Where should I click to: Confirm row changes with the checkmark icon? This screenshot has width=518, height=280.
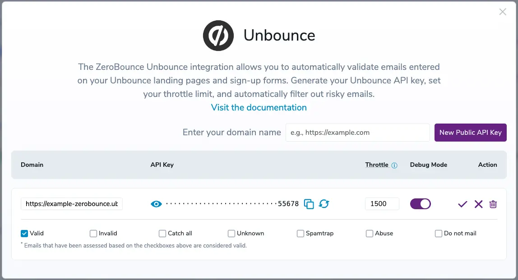coord(462,204)
